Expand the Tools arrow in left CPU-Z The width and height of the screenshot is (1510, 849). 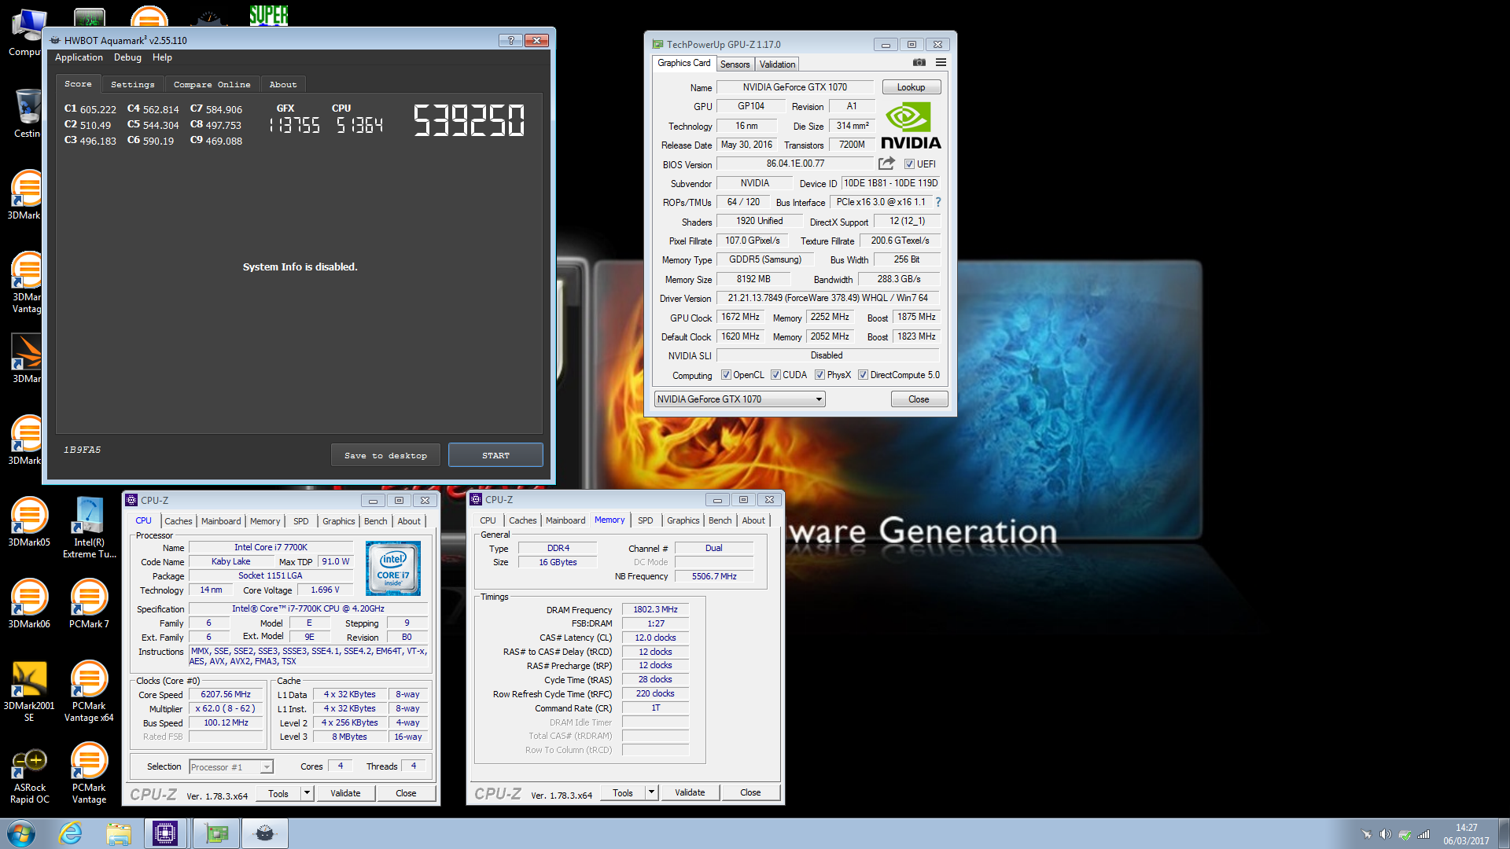click(x=308, y=793)
